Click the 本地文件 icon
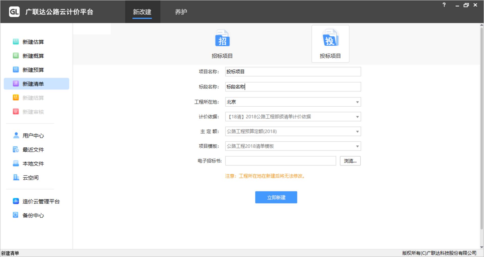This screenshot has height=257, width=484. pos(16,163)
